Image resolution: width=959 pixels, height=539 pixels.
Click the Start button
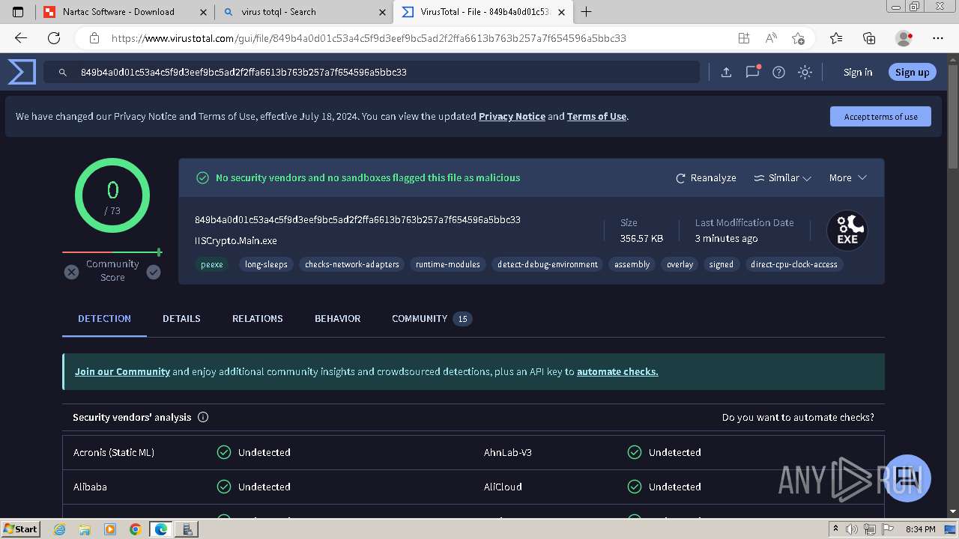point(20,529)
